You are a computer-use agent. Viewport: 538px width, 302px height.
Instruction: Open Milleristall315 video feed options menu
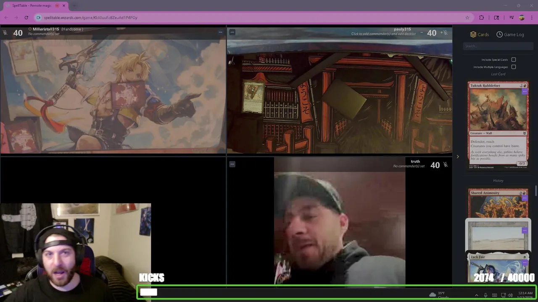pyautogui.click(x=220, y=32)
